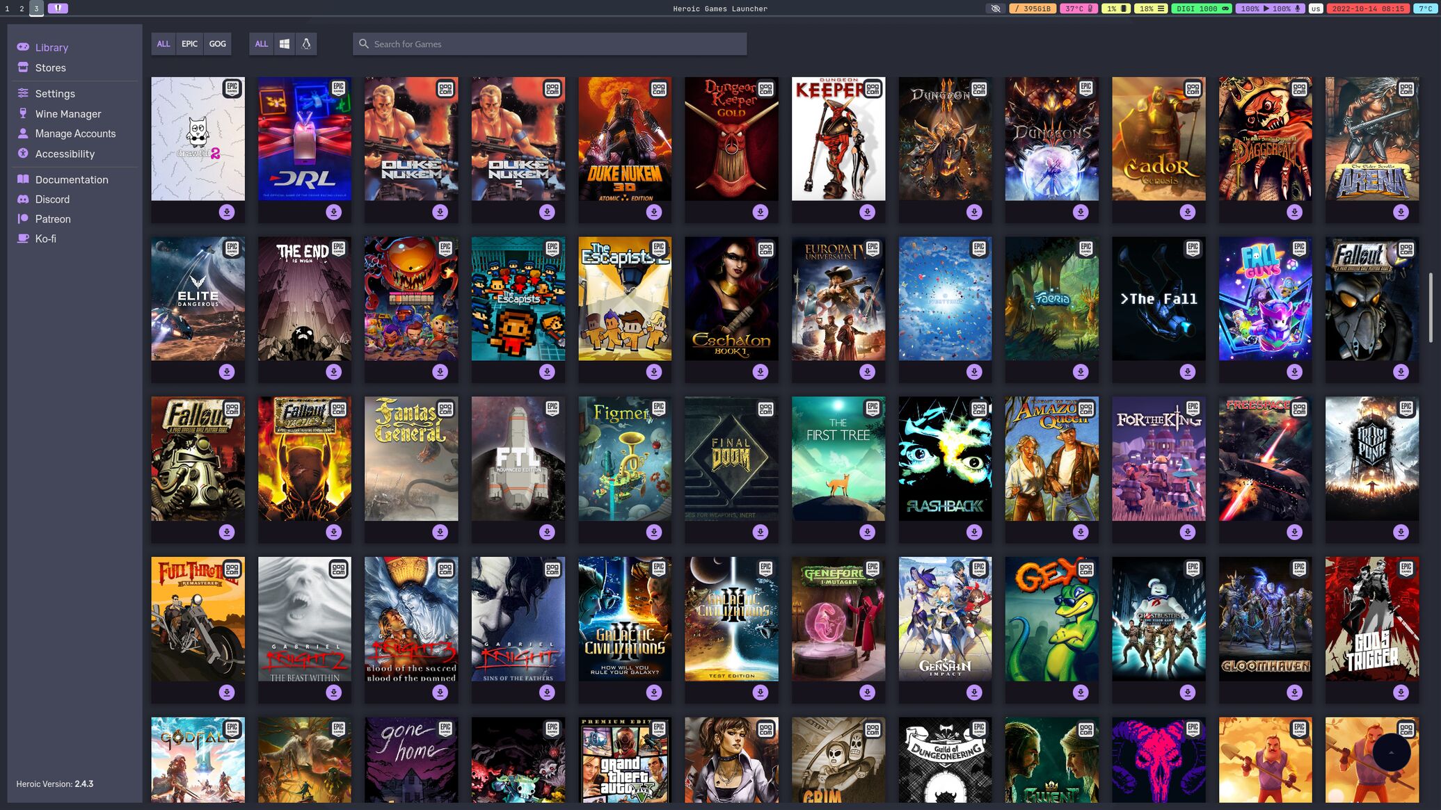Download Elite Dangerous
Viewport: 1441px width, 810px height.
point(227,372)
